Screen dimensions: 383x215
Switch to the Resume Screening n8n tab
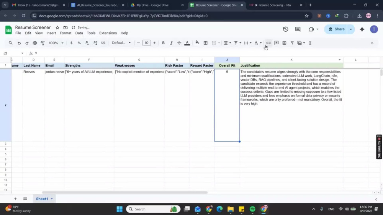pyautogui.click(x=275, y=5)
